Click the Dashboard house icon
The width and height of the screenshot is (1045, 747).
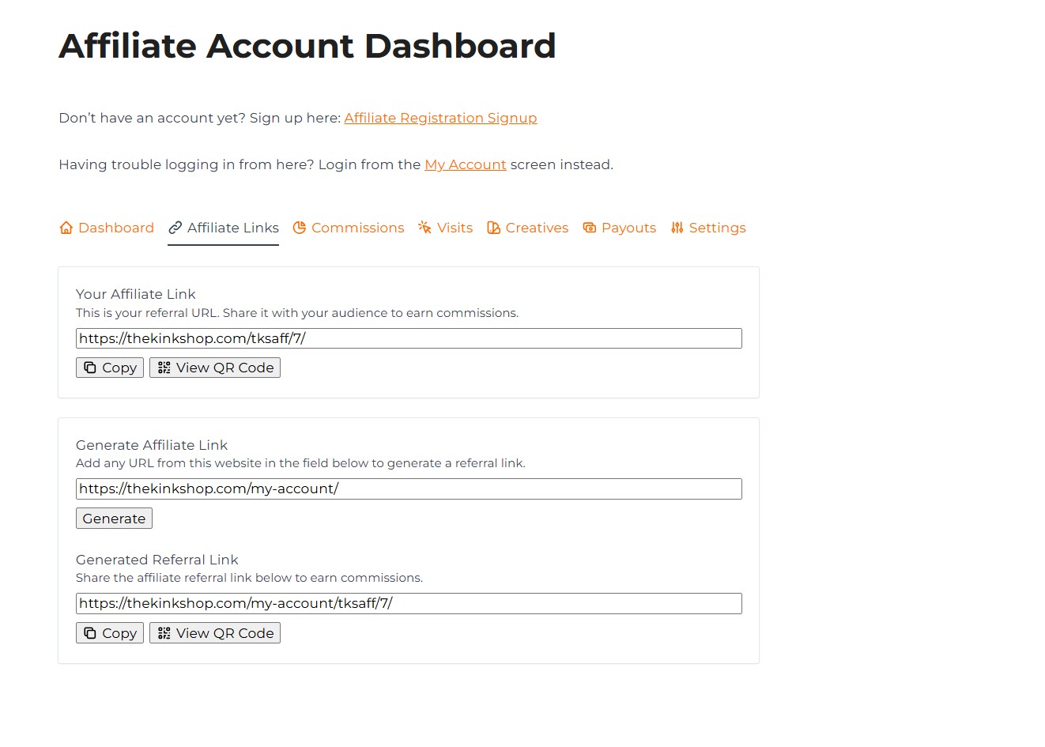coord(66,228)
